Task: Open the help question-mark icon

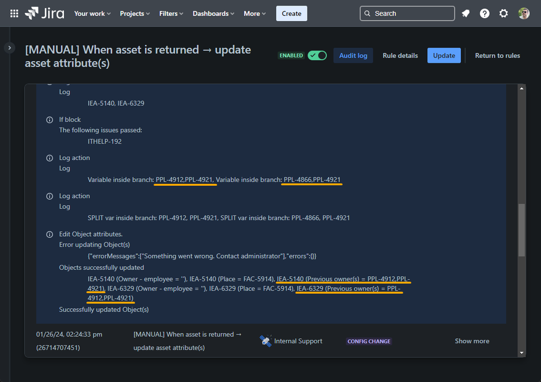Action: pyautogui.click(x=485, y=14)
